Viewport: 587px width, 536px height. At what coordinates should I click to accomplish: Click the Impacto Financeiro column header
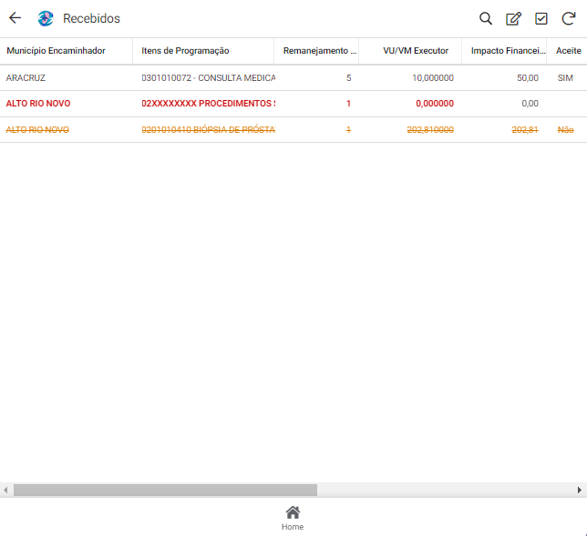pos(508,51)
